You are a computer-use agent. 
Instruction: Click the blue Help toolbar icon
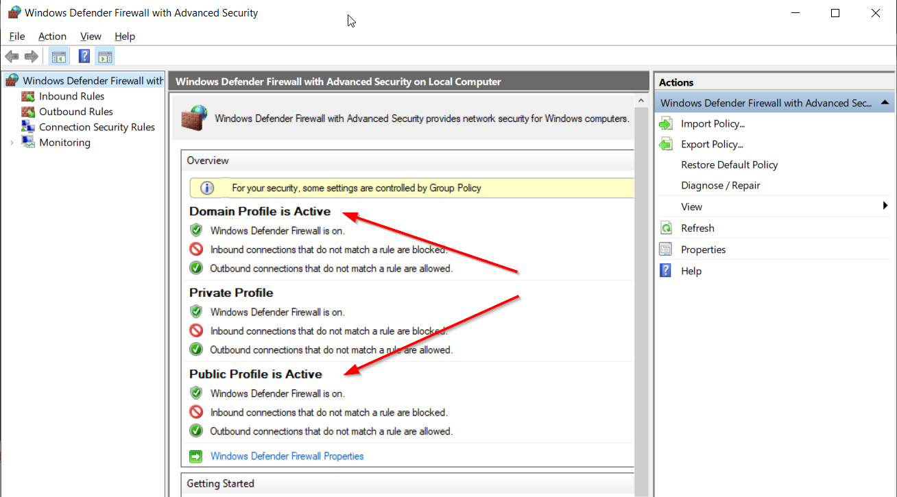point(84,56)
